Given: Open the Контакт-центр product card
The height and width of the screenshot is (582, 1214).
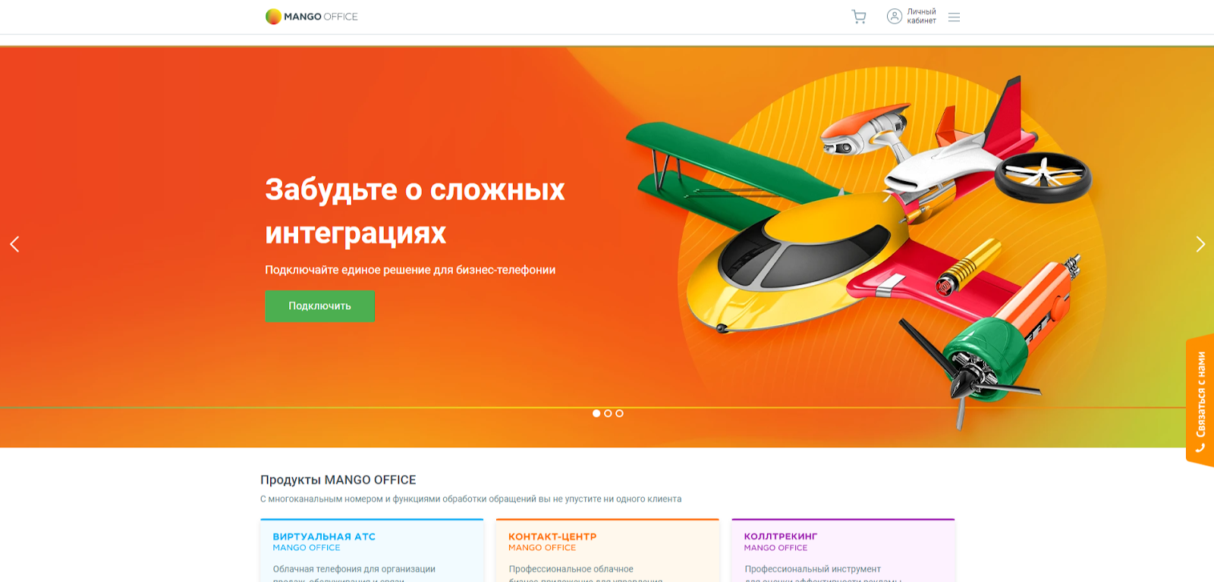Looking at the screenshot, I should (x=607, y=550).
